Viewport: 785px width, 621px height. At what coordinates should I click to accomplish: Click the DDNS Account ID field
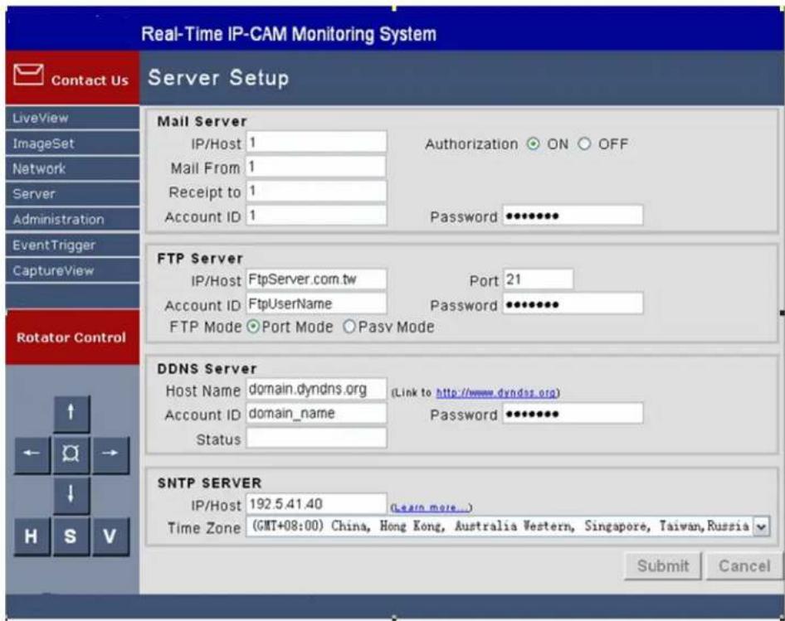click(x=316, y=414)
